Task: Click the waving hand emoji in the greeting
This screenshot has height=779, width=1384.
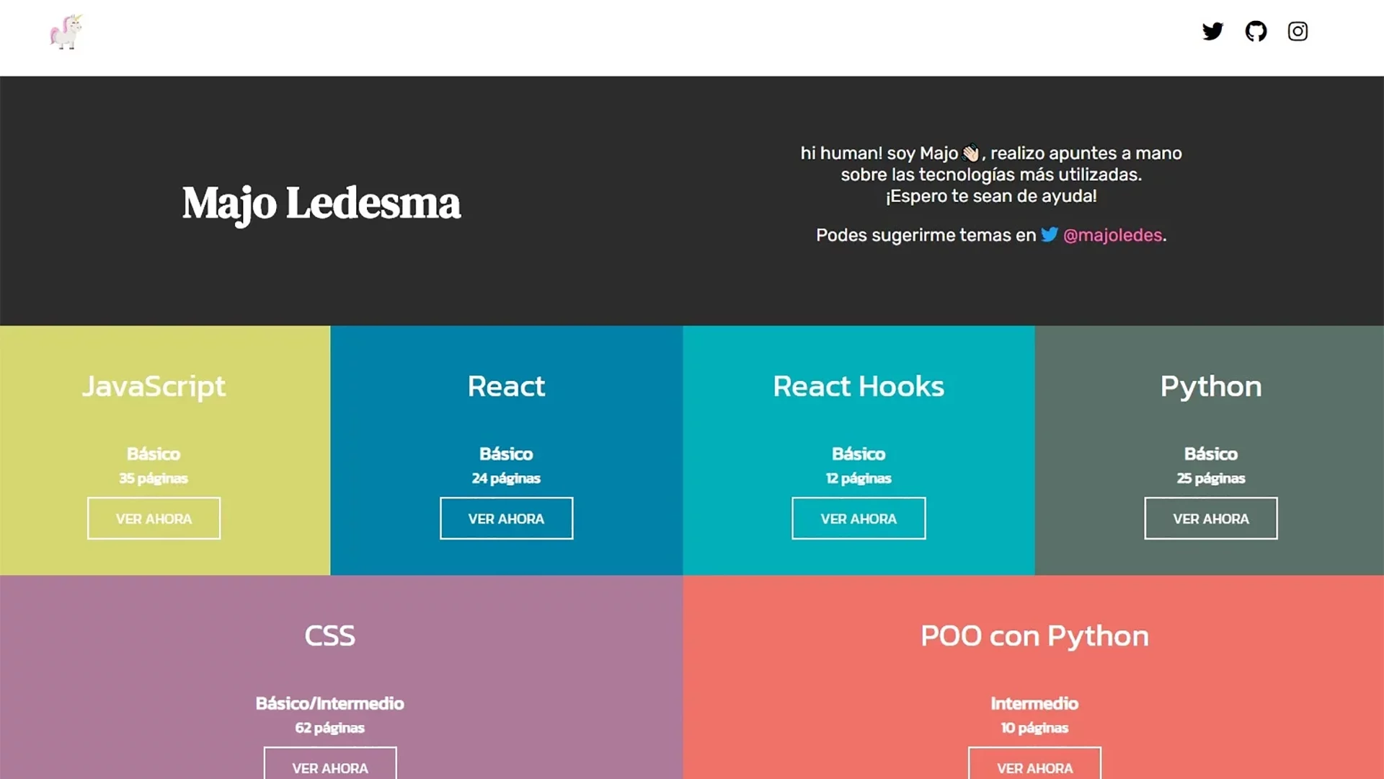Action: (x=971, y=152)
